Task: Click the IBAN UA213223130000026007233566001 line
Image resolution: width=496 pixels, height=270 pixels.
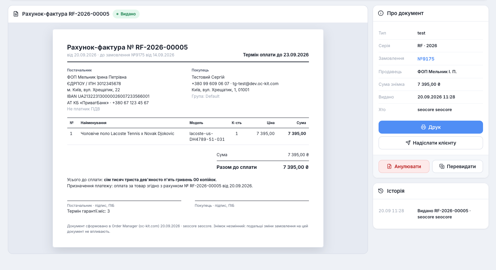Action: pyautogui.click(x=108, y=96)
